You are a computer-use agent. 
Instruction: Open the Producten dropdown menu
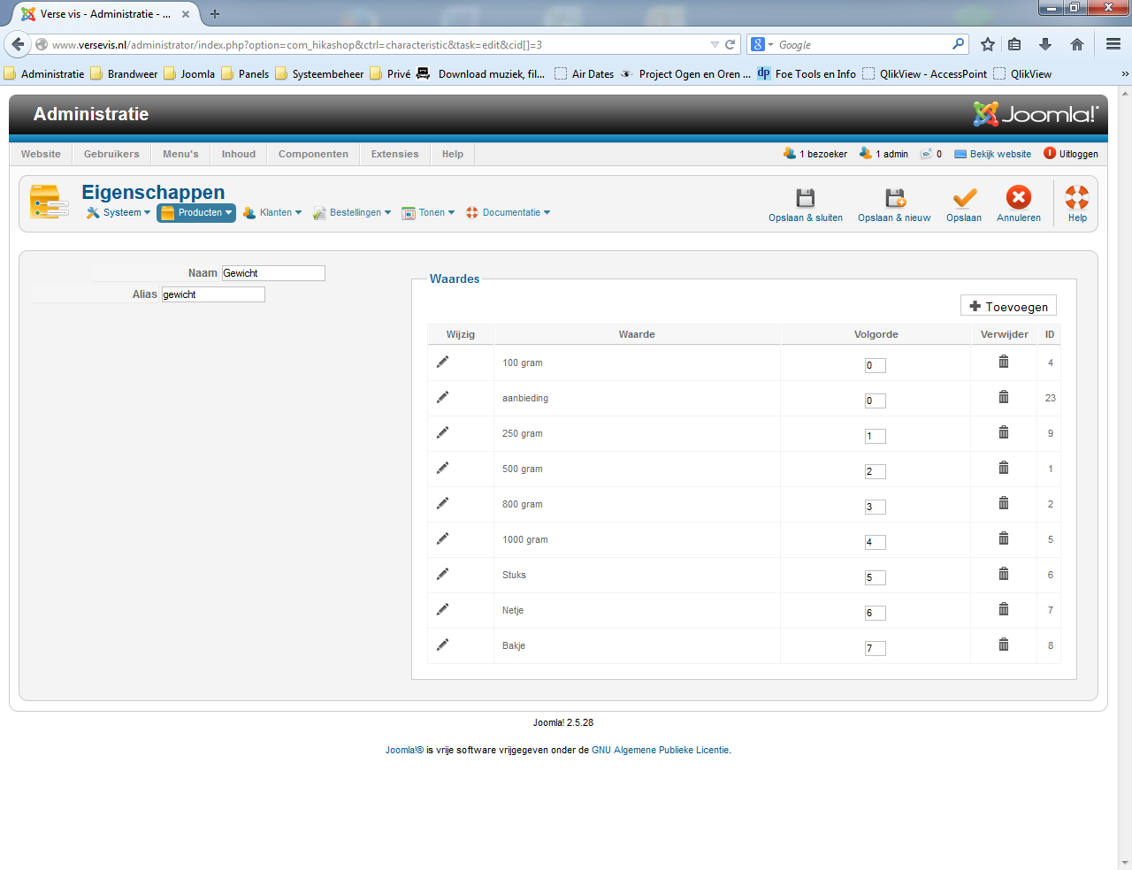pos(196,213)
